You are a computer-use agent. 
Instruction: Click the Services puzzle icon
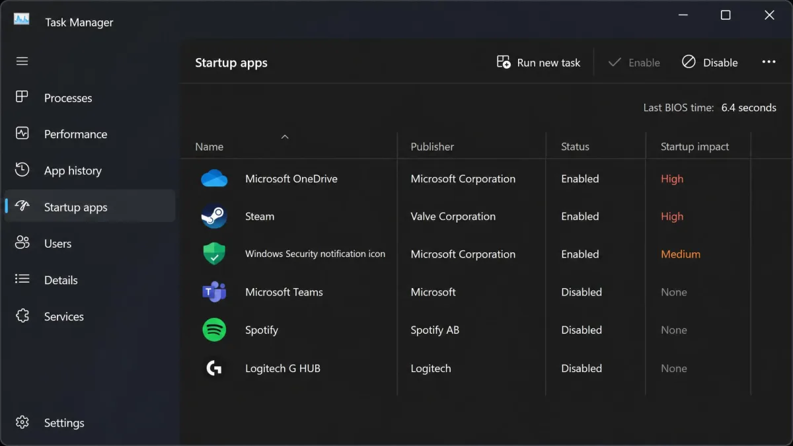(x=22, y=316)
